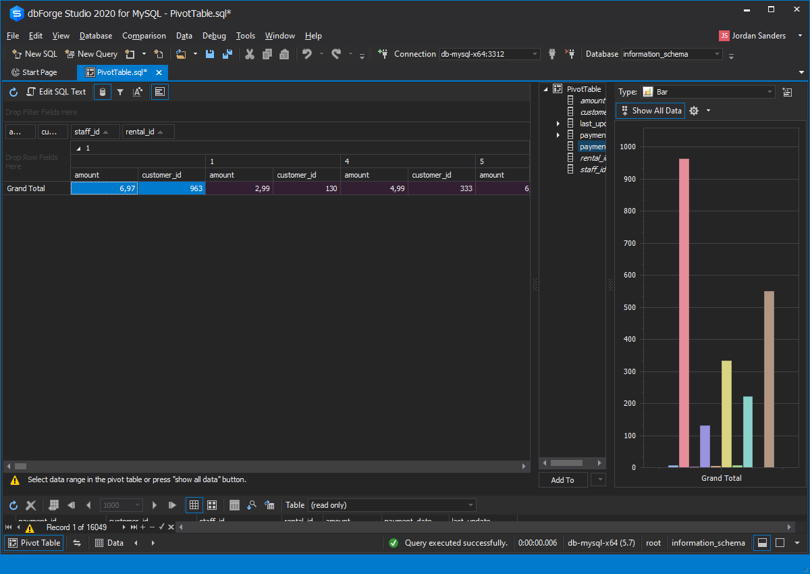
Task: Toggle the split layout button in status bar
Action: [762, 543]
